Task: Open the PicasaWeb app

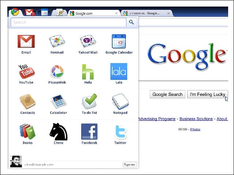Action: [57, 71]
